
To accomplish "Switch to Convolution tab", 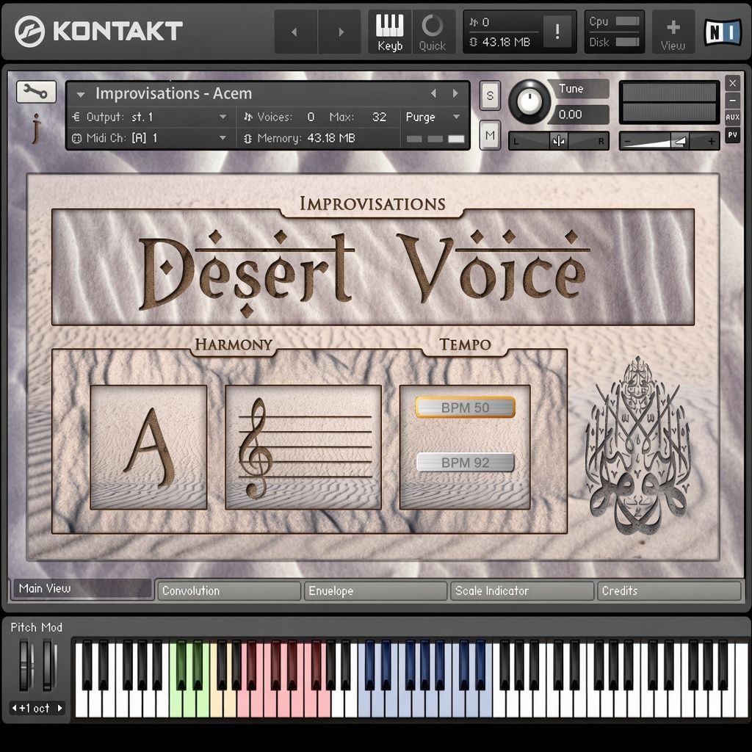I will (x=229, y=591).
